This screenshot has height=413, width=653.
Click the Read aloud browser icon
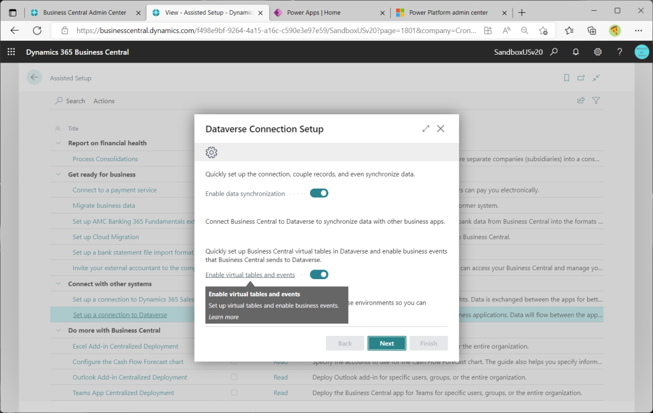506,31
